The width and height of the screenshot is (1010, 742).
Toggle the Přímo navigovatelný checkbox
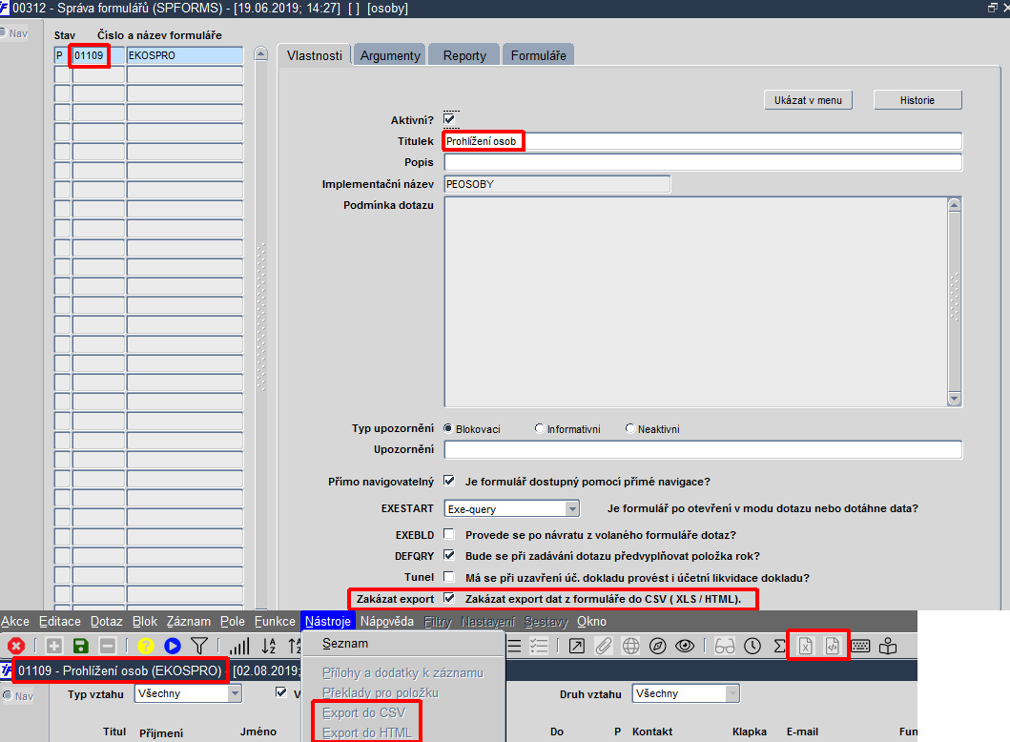tap(449, 481)
